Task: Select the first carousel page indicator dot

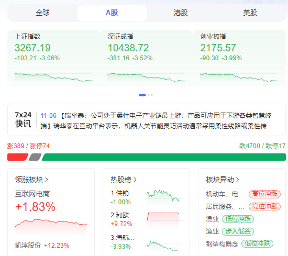Action: (x=142, y=95)
